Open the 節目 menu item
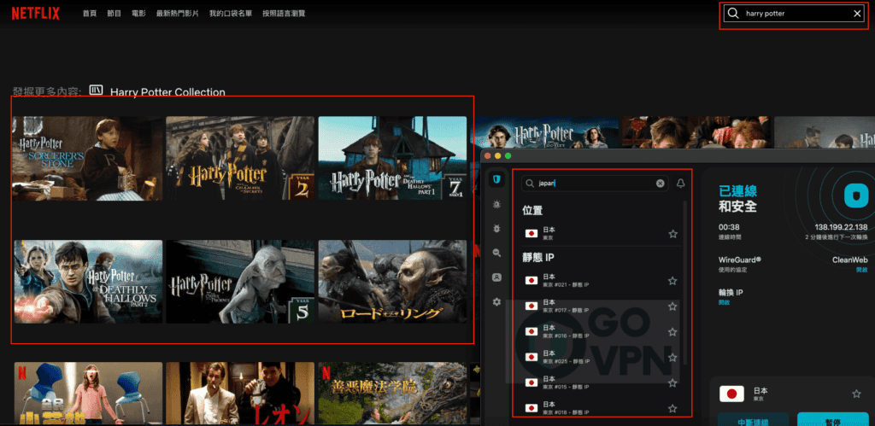The image size is (875, 426). (x=114, y=14)
